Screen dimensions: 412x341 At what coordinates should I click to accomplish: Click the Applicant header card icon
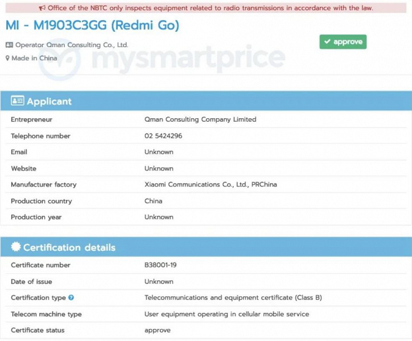(17, 101)
